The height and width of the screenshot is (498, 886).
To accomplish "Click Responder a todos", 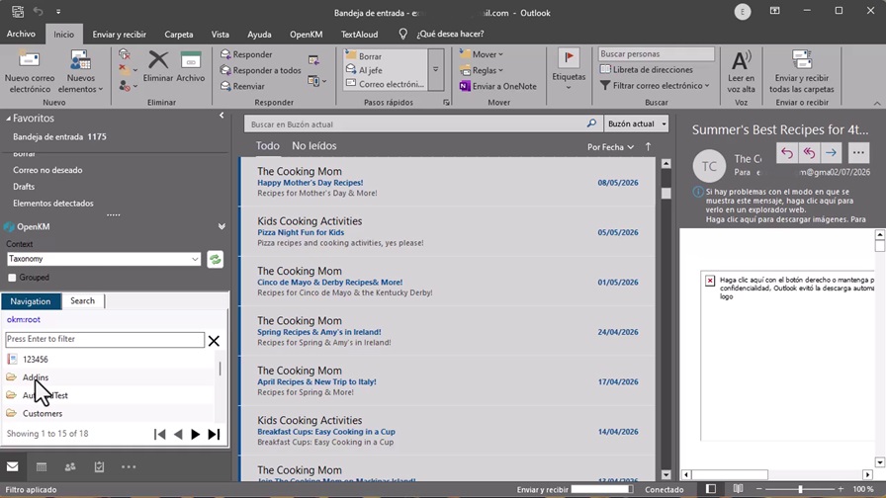I will (x=260, y=70).
